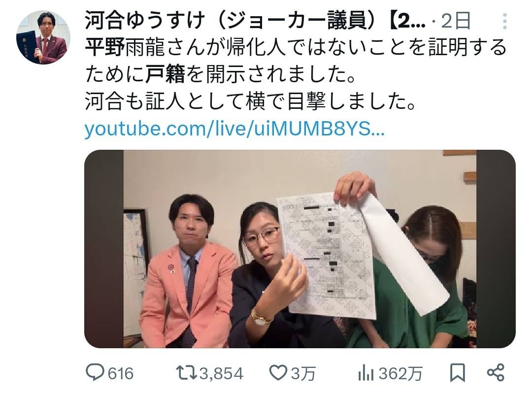
Task: Click the bold highlighted word 平野
Action: click(x=105, y=47)
